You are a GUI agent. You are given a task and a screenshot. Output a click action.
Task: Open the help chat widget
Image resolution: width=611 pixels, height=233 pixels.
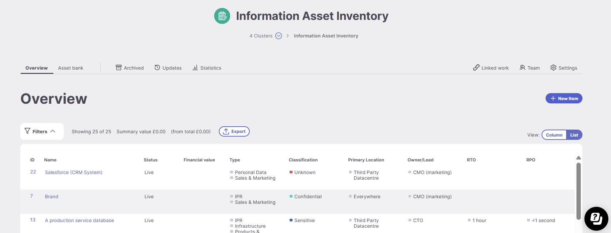point(596,219)
